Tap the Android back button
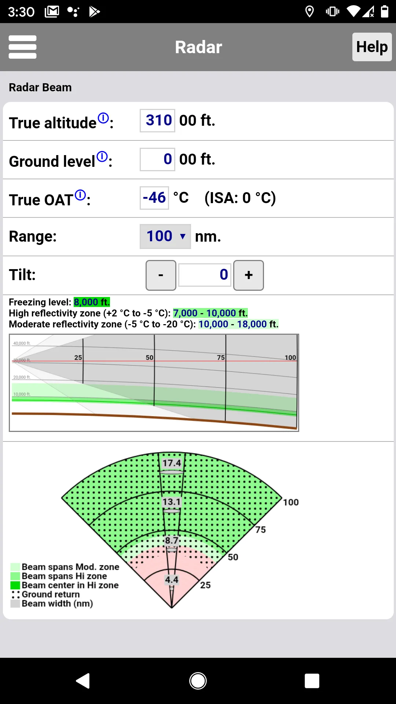The height and width of the screenshot is (704, 396). (x=83, y=681)
